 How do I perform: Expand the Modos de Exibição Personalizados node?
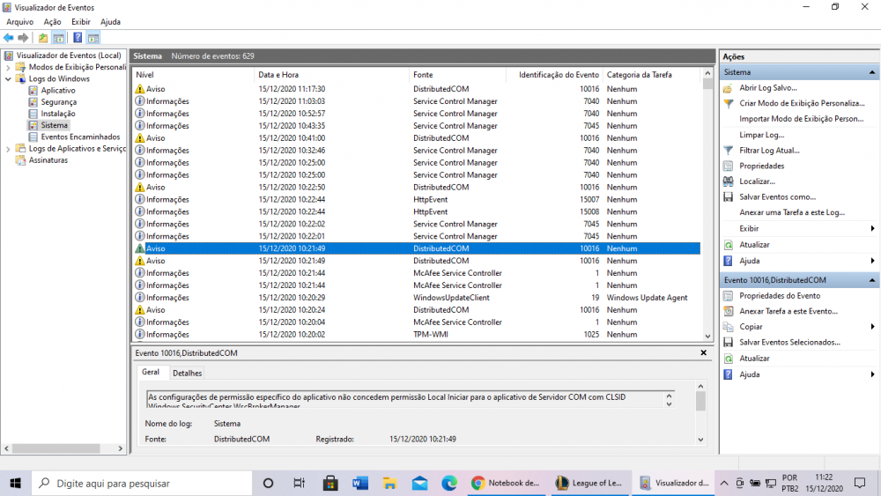[8, 67]
